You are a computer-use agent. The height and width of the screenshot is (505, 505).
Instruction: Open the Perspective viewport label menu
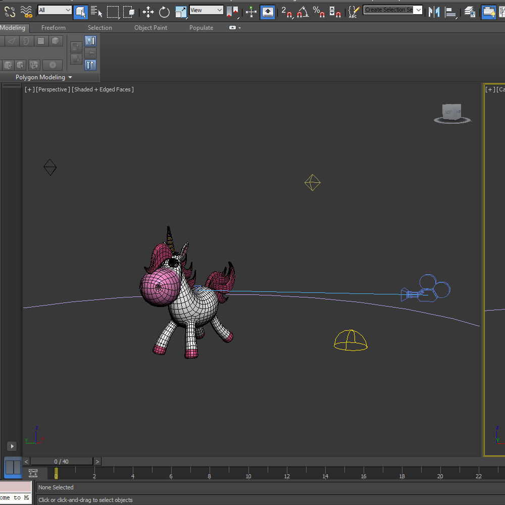(53, 89)
